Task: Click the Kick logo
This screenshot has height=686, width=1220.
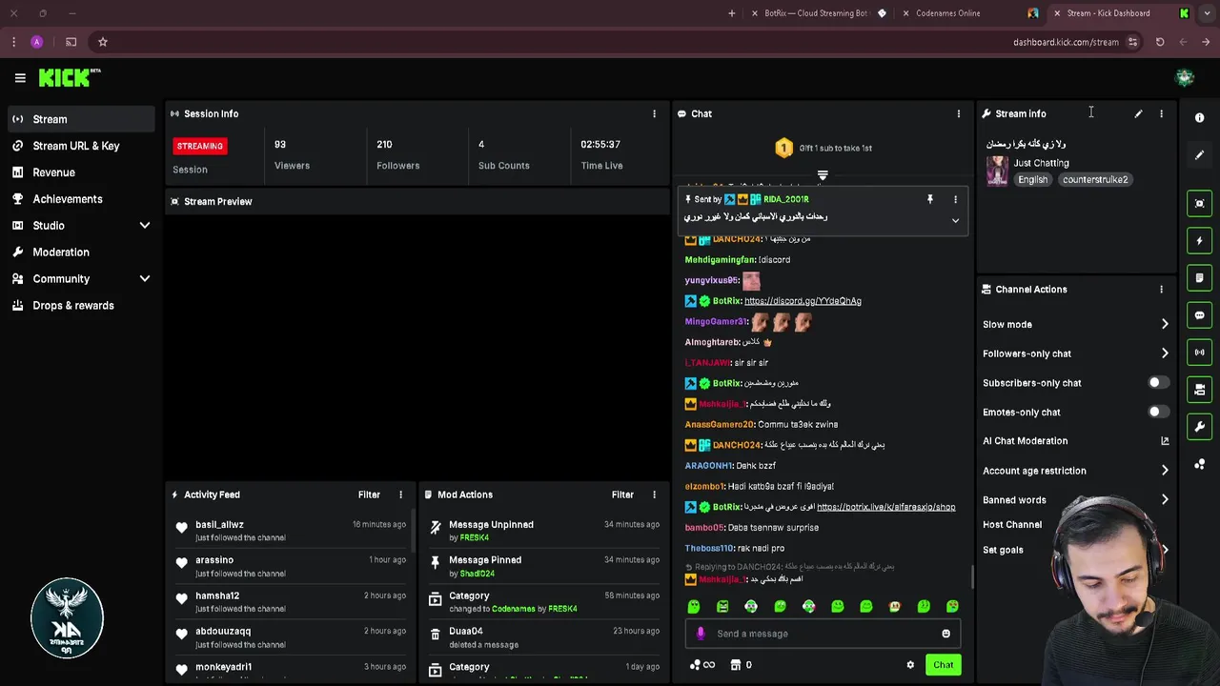Action: (x=69, y=78)
